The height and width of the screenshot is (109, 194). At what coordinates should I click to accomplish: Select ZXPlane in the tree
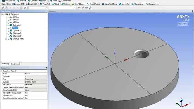(x=16, y=20)
